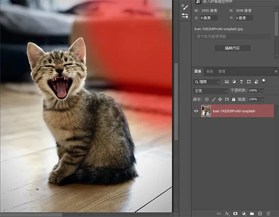Open the adjustments sliders panel icon
Image resolution: width=279 pixels, height=217 pixels.
[x=185, y=16]
